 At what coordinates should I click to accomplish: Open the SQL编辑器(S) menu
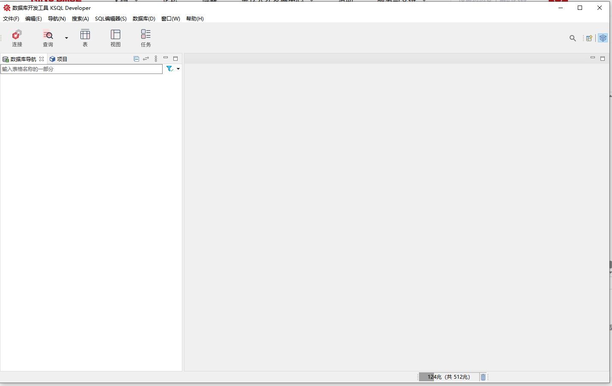click(x=110, y=19)
